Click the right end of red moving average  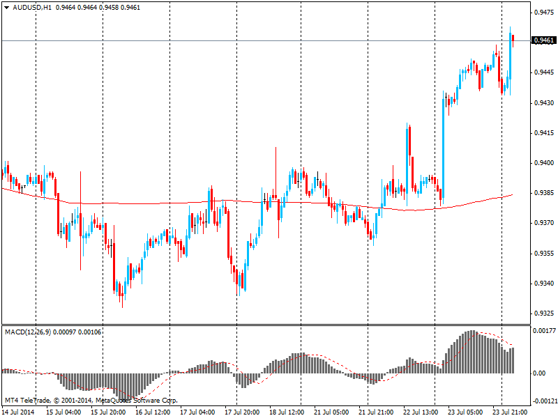[x=513, y=195]
